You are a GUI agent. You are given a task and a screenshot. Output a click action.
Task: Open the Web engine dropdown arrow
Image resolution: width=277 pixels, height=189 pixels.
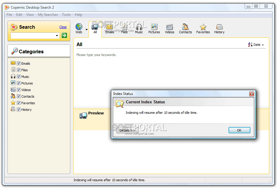pyautogui.click(x=86, y=30)
